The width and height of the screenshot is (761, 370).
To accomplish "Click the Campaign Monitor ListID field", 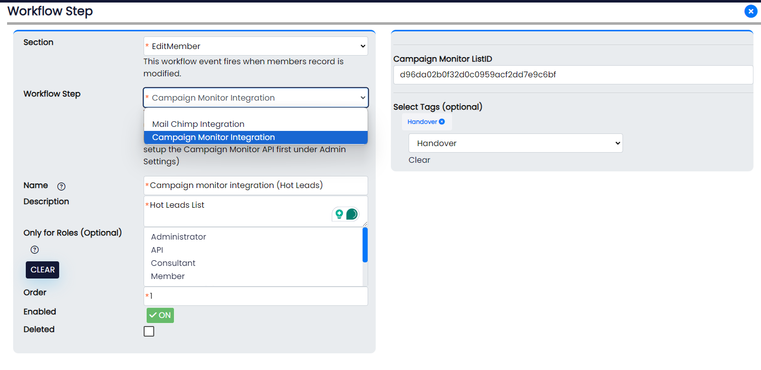I will tap(573, 75).
